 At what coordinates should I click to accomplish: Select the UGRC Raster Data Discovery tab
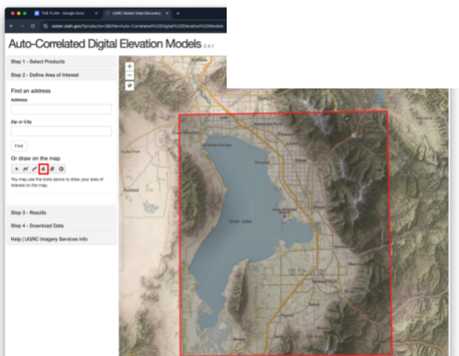pos(137,13)
